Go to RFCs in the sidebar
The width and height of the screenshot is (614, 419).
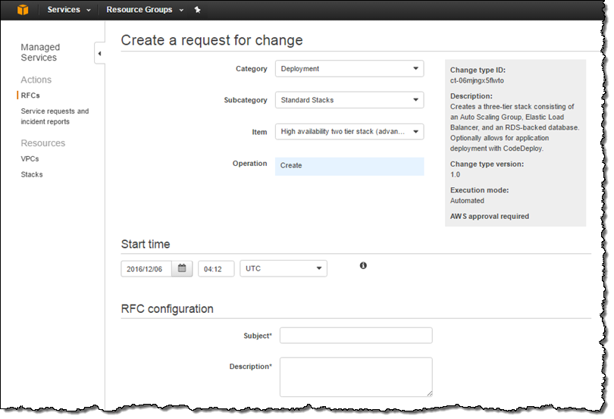[x=30, y=95]
